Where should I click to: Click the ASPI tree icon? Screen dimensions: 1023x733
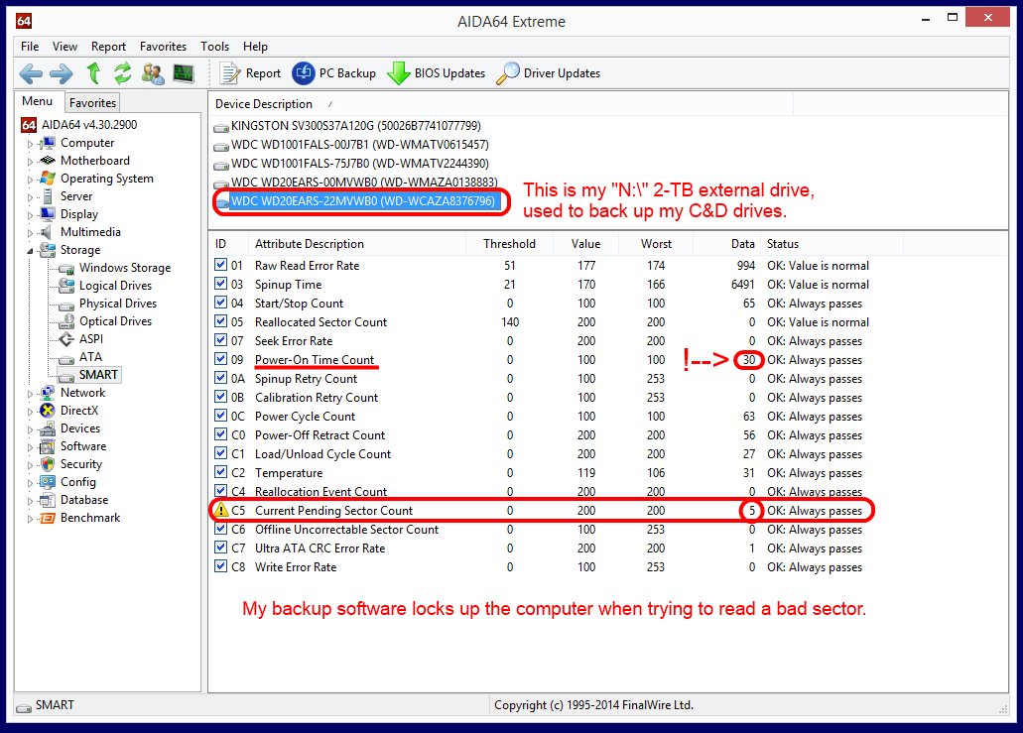66,339
